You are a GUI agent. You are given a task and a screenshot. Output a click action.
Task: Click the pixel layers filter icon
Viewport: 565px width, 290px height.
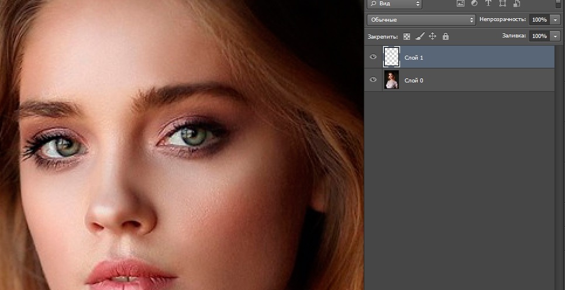tap(460, 4)
